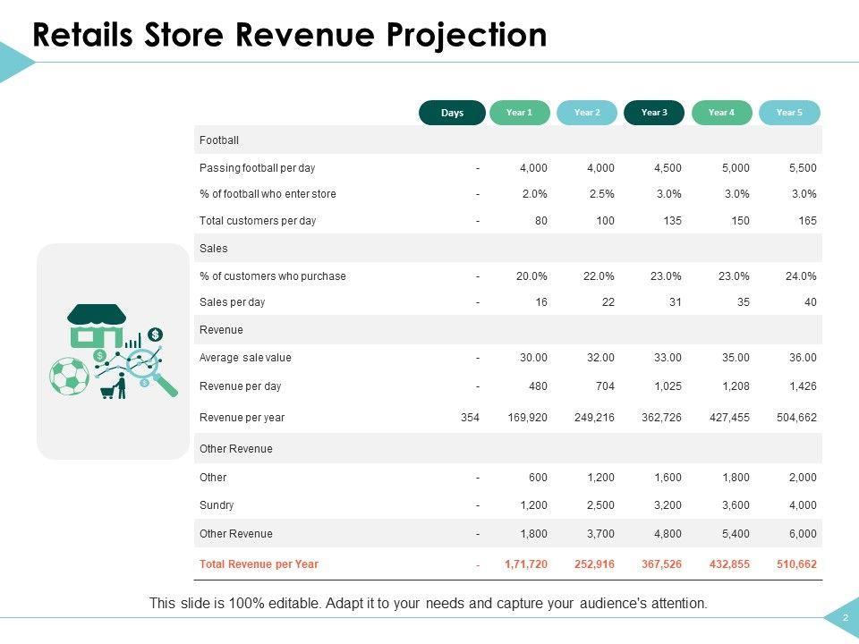Click the shopper with cart icon

pyautogui.click(x=115, y=386)
